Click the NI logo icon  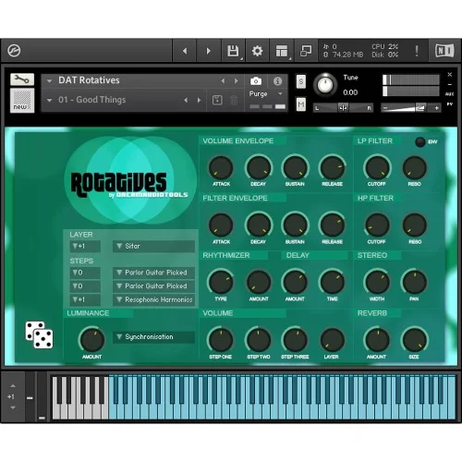click(444, 51)
